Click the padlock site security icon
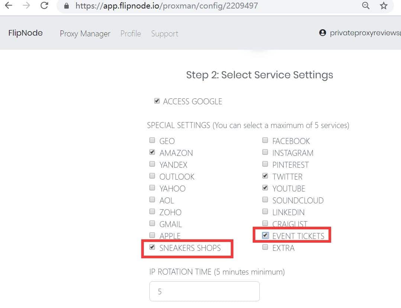The image size is (401, 308). coord(67,6)
